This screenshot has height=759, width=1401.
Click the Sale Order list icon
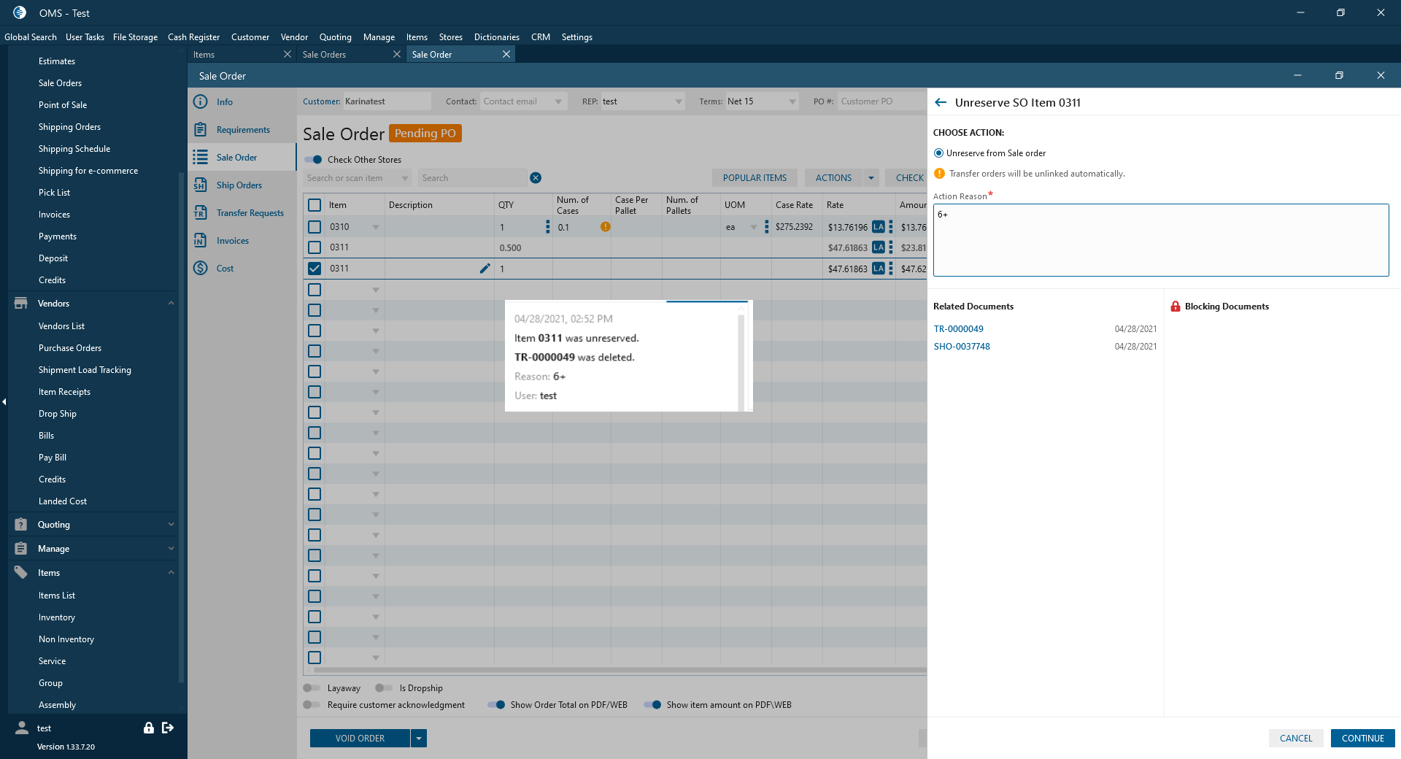pos(200,158)
